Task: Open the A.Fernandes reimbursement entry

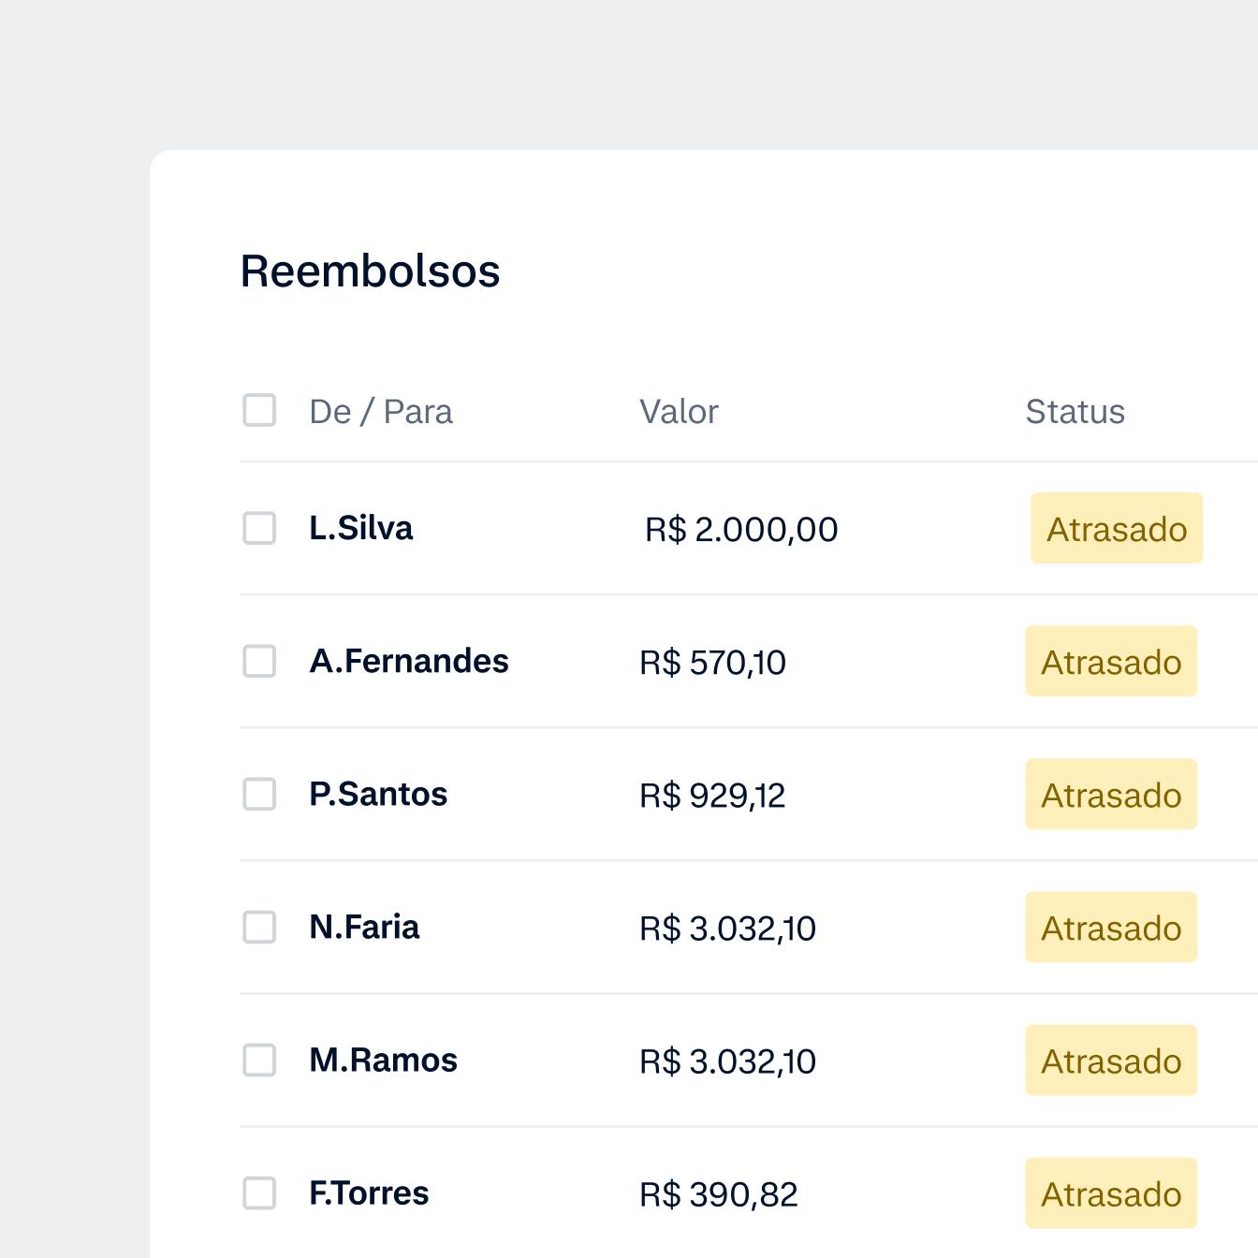Action: pyautogui.click(x=409, y=661)
